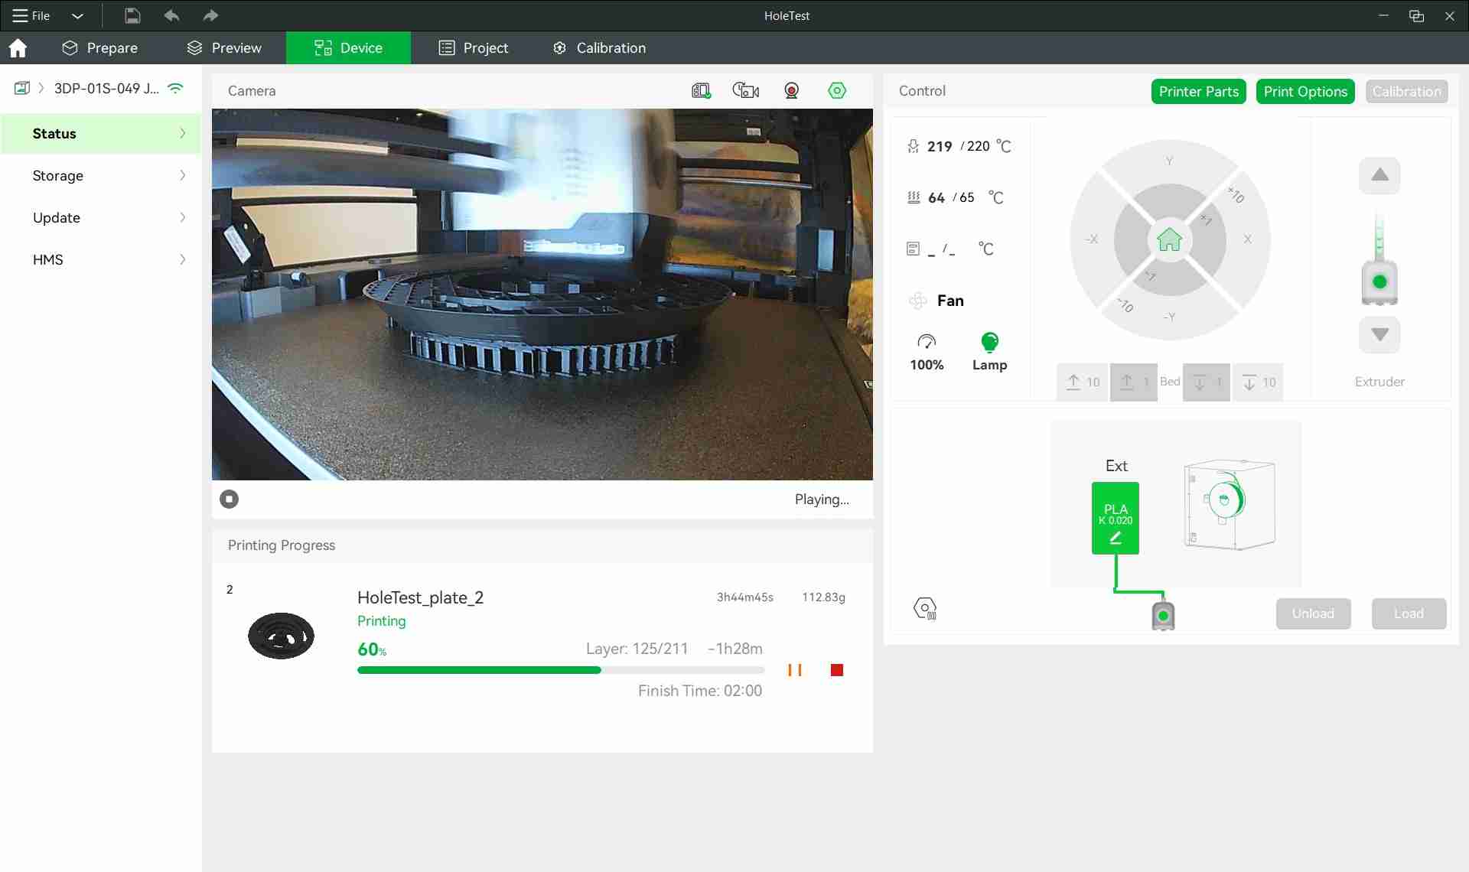Click the video recording camera icon
Viewport: 1469px width, 872px height.
pyautogui.click(x=746, y=91)
